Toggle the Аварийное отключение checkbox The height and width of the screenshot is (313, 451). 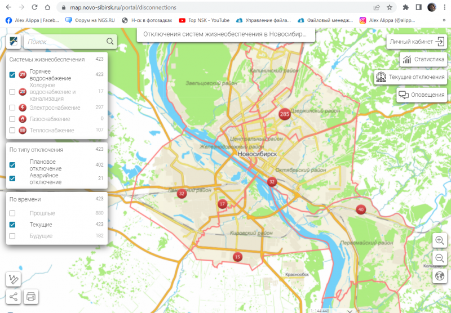pyautogui.click(x=12, y=178)
